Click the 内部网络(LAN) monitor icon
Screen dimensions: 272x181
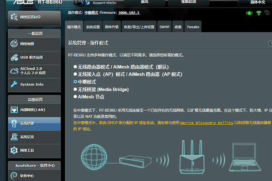14,110
